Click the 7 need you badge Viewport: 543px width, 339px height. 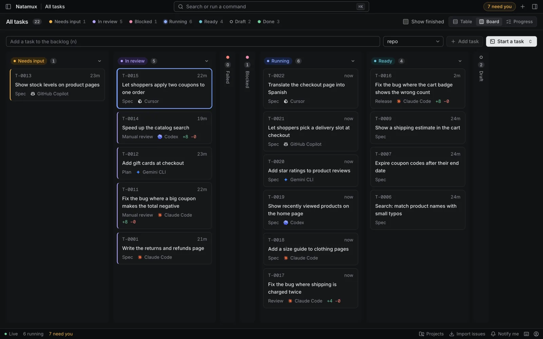pos(499,6)
